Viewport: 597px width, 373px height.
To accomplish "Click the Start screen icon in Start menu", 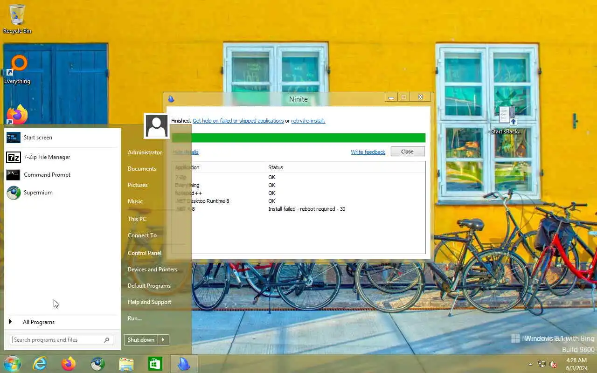I will pyautogui.click(x=13, y=138).
